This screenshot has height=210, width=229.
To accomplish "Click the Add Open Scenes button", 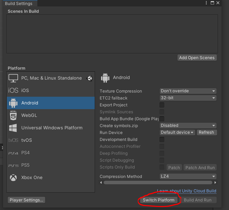I will coord(197,58).
